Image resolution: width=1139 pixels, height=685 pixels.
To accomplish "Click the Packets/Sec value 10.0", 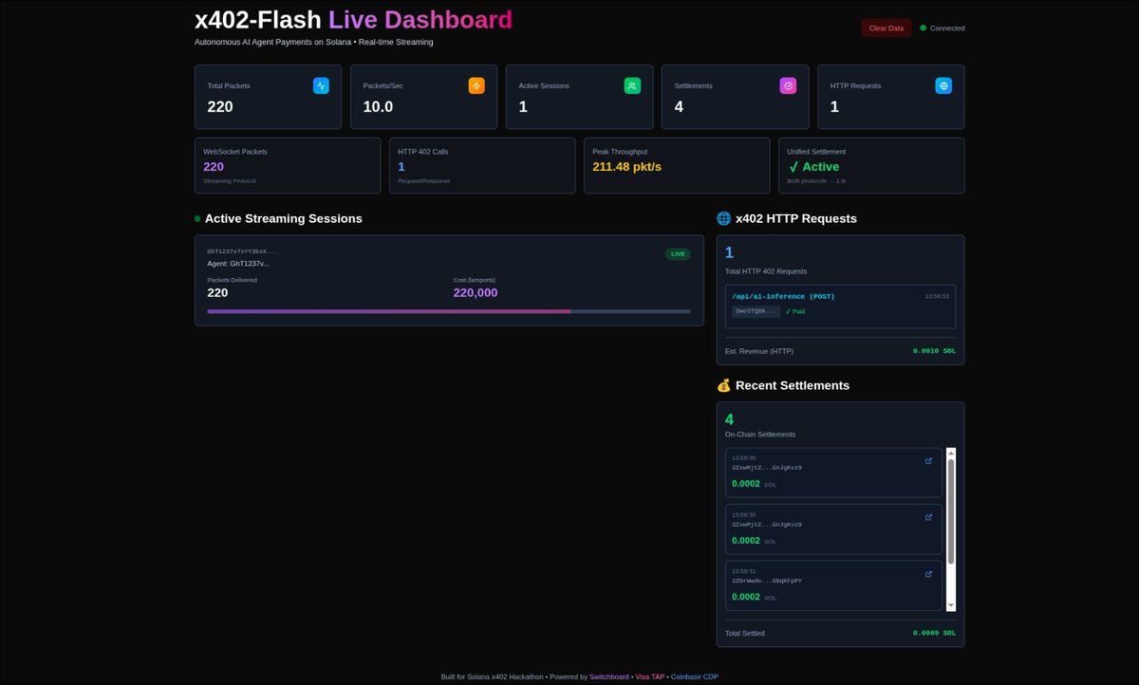I will tap(378, 107).
